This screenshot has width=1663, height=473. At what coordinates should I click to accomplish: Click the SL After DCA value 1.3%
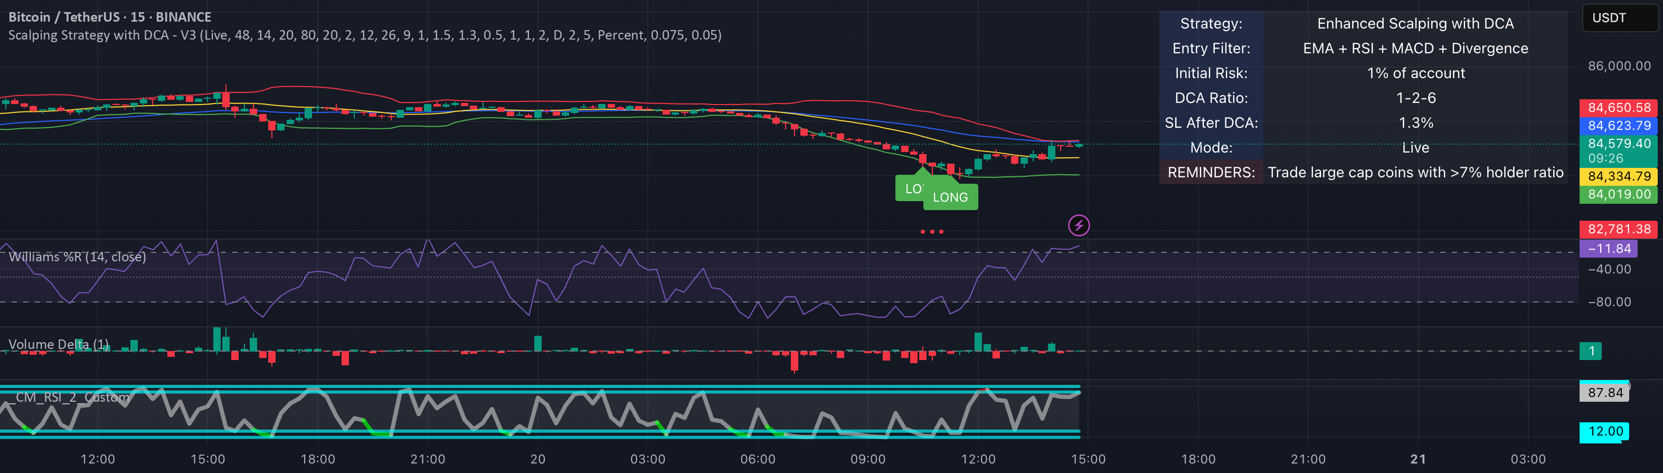[x=1415, y=122]
